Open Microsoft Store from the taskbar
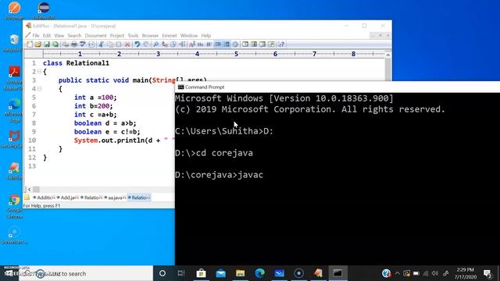This screenshot has width=500, height=281. point(201,273)
